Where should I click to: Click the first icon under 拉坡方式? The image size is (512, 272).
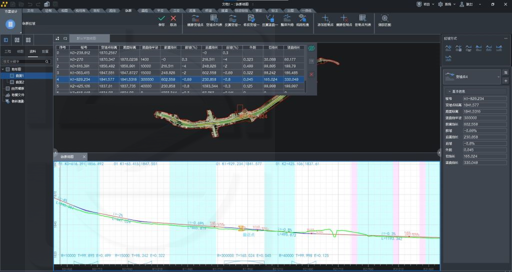pos(448,48)
